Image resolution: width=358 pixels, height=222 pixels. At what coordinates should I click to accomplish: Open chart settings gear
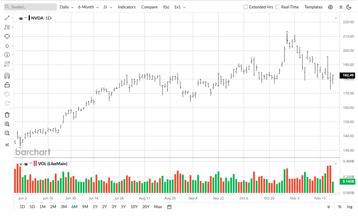pos(330,7)
